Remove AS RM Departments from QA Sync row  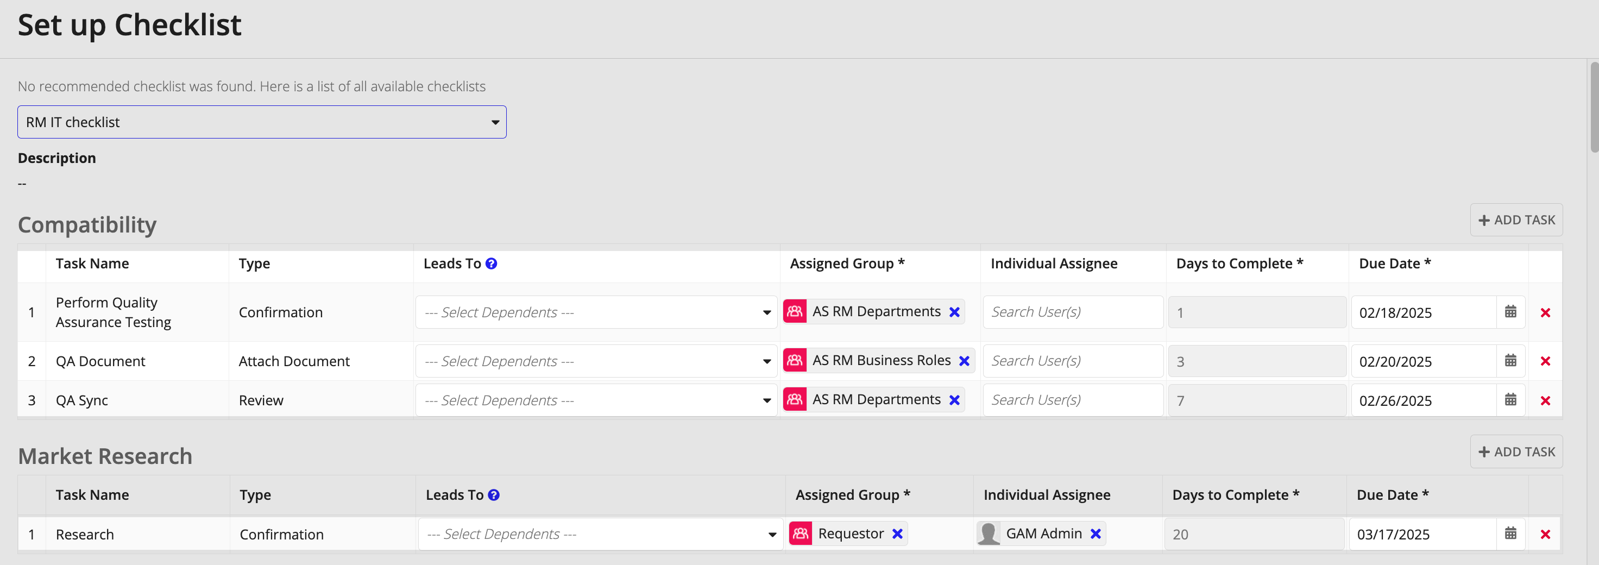955,400
